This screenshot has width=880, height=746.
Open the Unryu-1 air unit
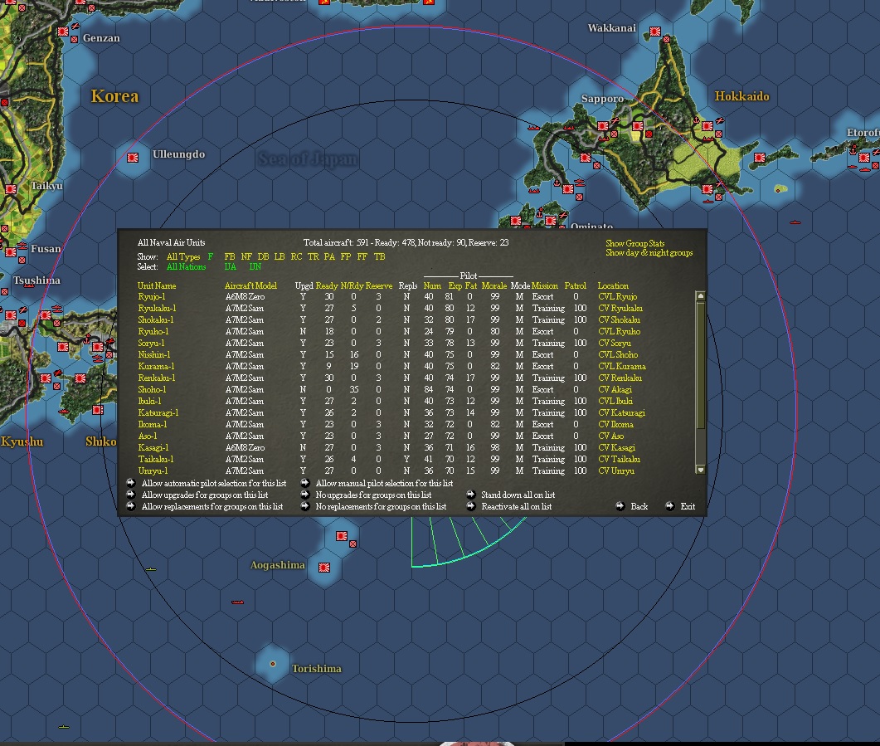tap(153, 471)
